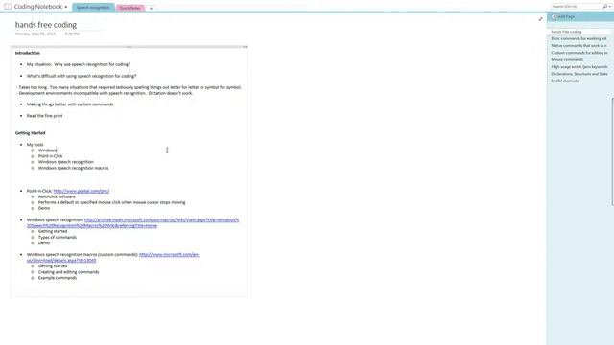Click the notebook icon beside Coding Notebook
614x345 pixels.
click(8, 7)
